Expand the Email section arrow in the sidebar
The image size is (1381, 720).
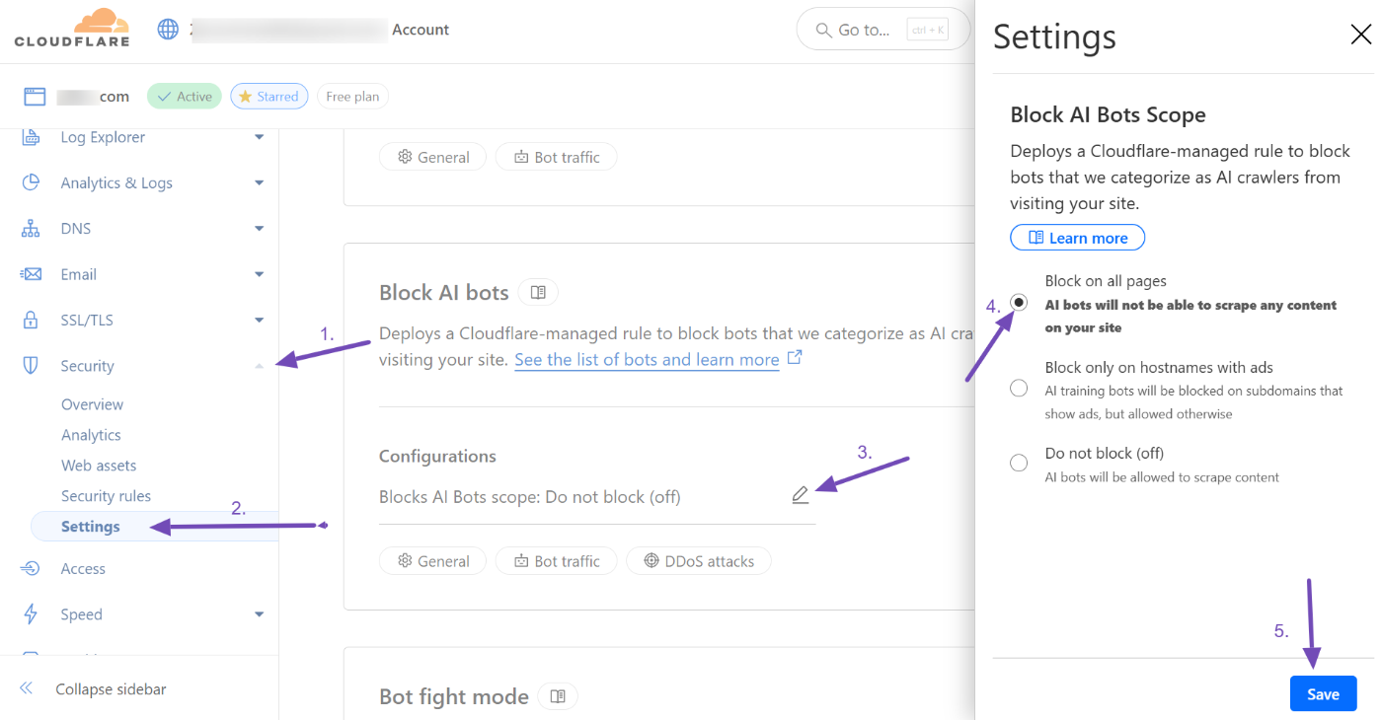pos(259,274)
